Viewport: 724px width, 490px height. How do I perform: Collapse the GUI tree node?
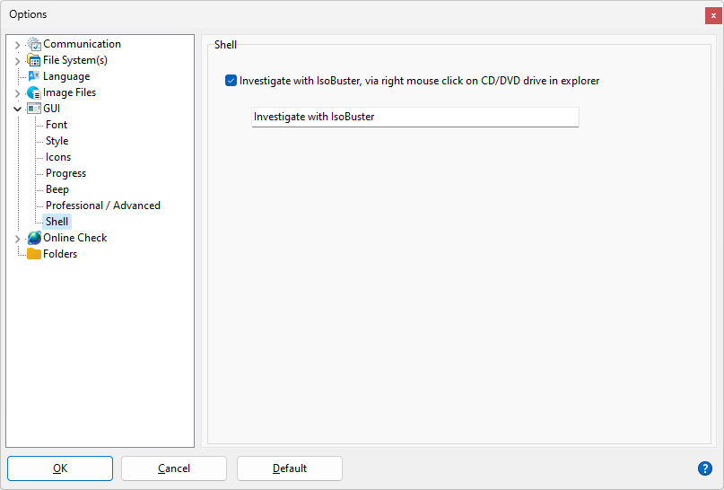(18, 109)
